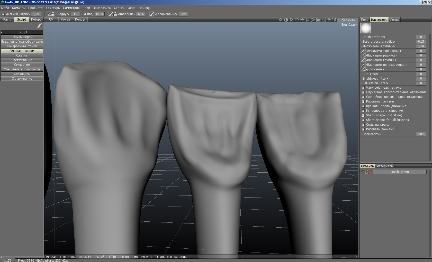The image size is (432, 262).
Task: Click the crosshair target icon
Action: [x=329, y=20]
